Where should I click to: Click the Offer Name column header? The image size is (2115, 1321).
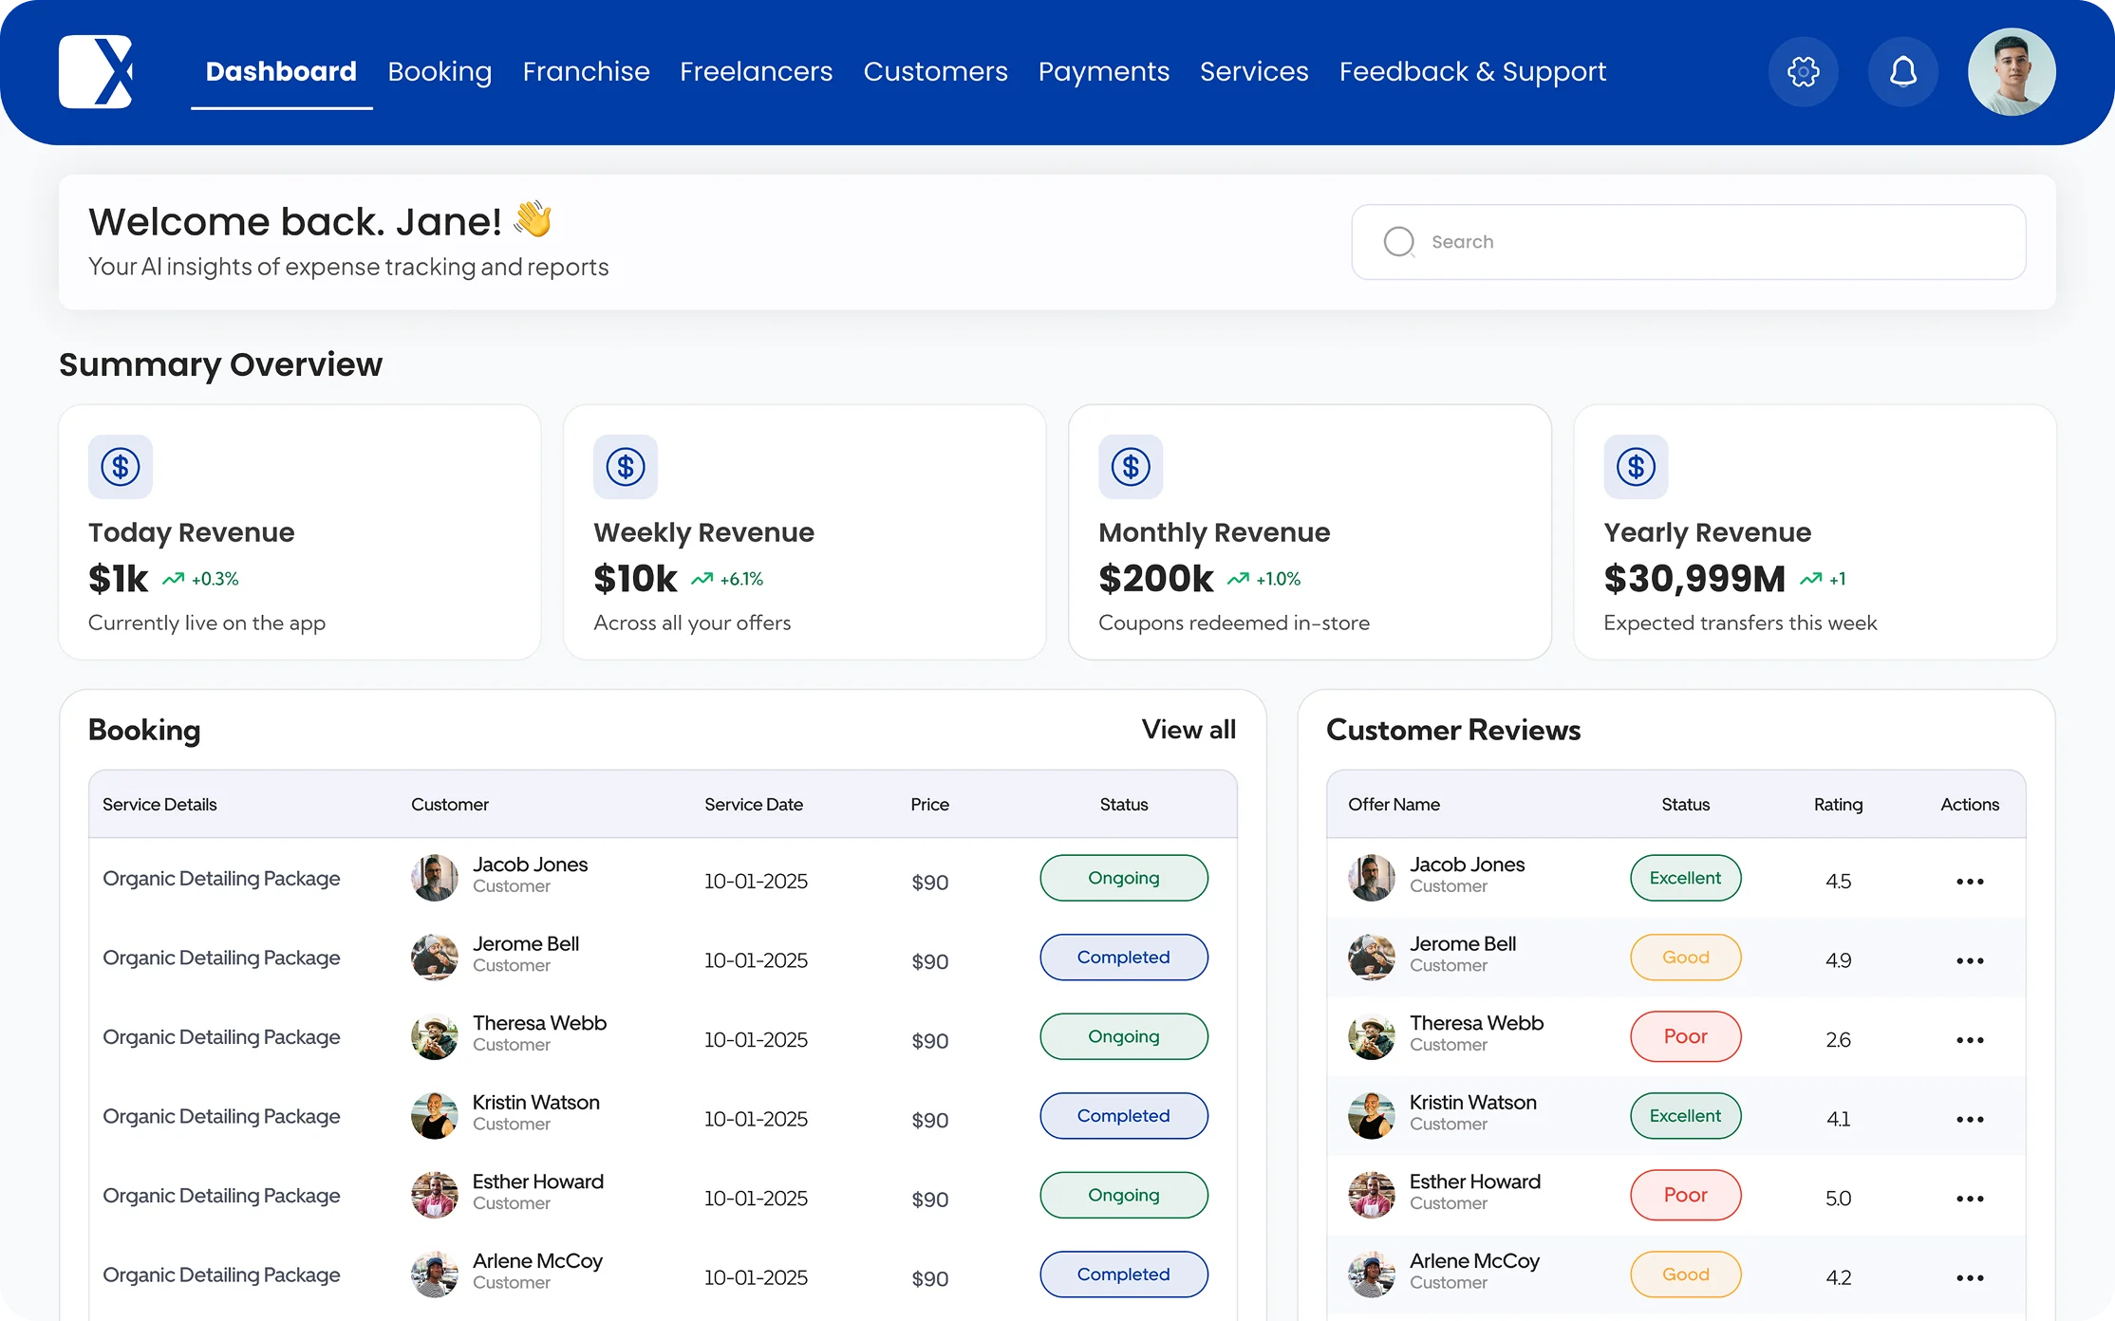pos(1394,805)
